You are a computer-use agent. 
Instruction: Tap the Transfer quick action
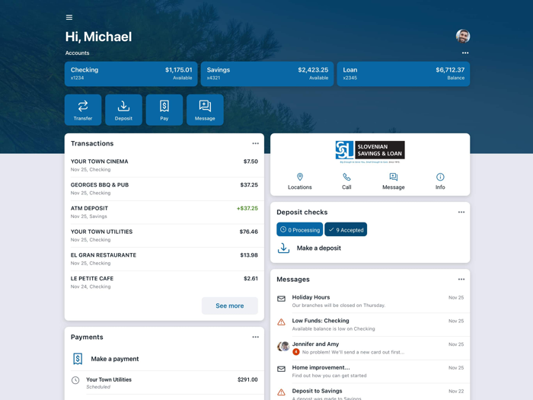83,110
